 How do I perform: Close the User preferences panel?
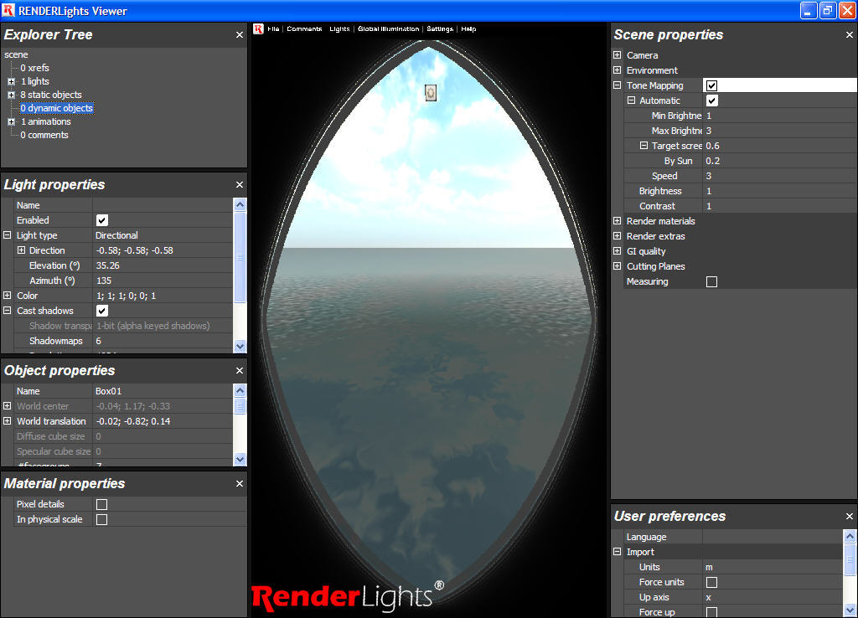(x=850, y=517)
